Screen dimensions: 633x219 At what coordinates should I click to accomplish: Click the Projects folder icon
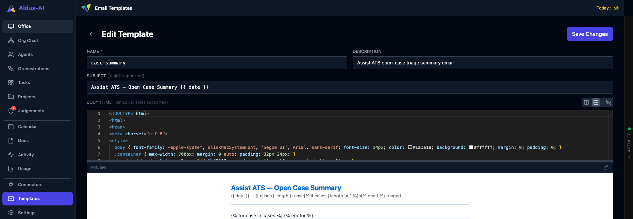[11, 97]
